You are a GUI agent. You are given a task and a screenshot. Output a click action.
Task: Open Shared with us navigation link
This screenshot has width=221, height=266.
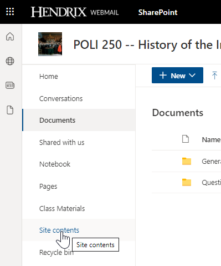point(62,142)
